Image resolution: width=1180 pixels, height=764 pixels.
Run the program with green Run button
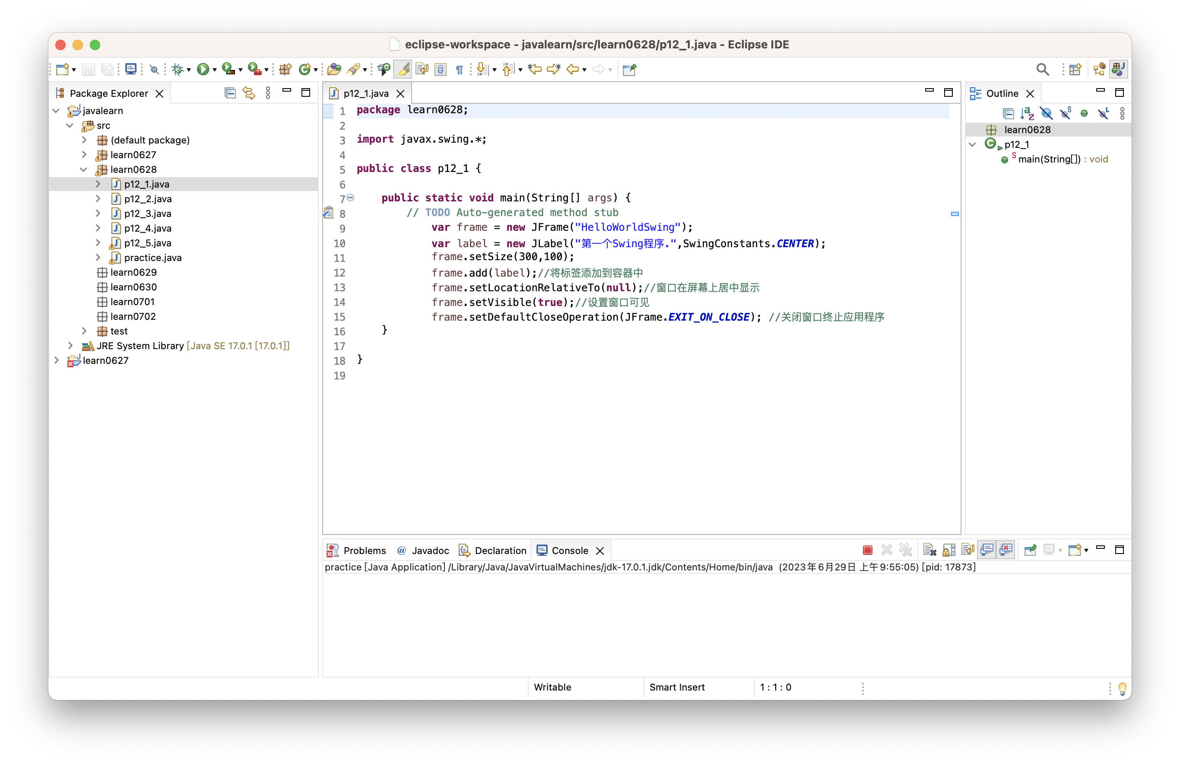[x=203, y=70]
